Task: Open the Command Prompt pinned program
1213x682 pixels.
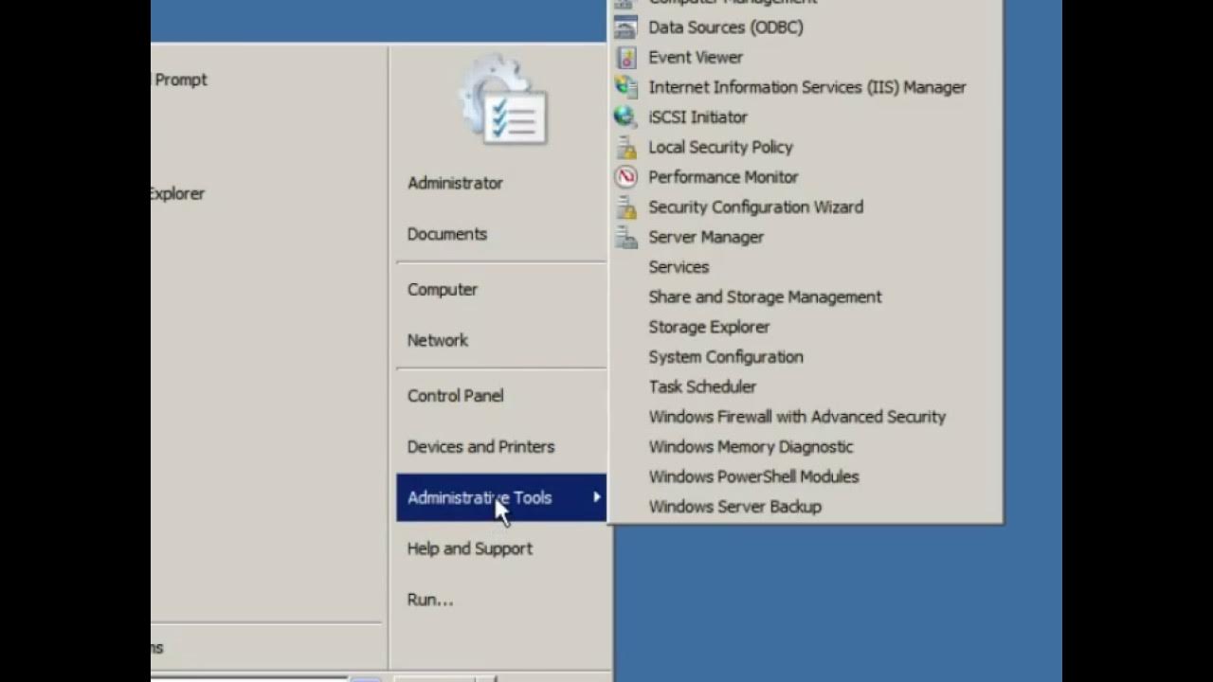Action: [180, 80]
